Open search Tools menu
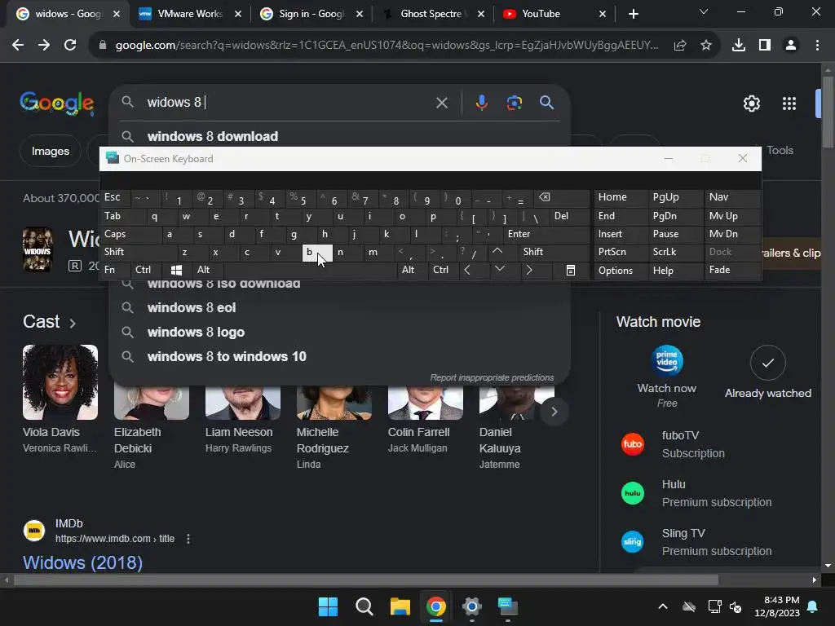 (780, 151)
